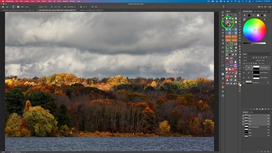Open the brush preset picker arrow
Viewport: 272px width, 153px height.
click(x=15, y=7)
